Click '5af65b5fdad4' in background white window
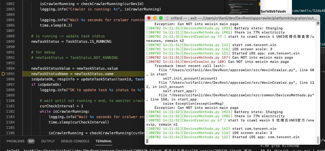 coord(273,11)
